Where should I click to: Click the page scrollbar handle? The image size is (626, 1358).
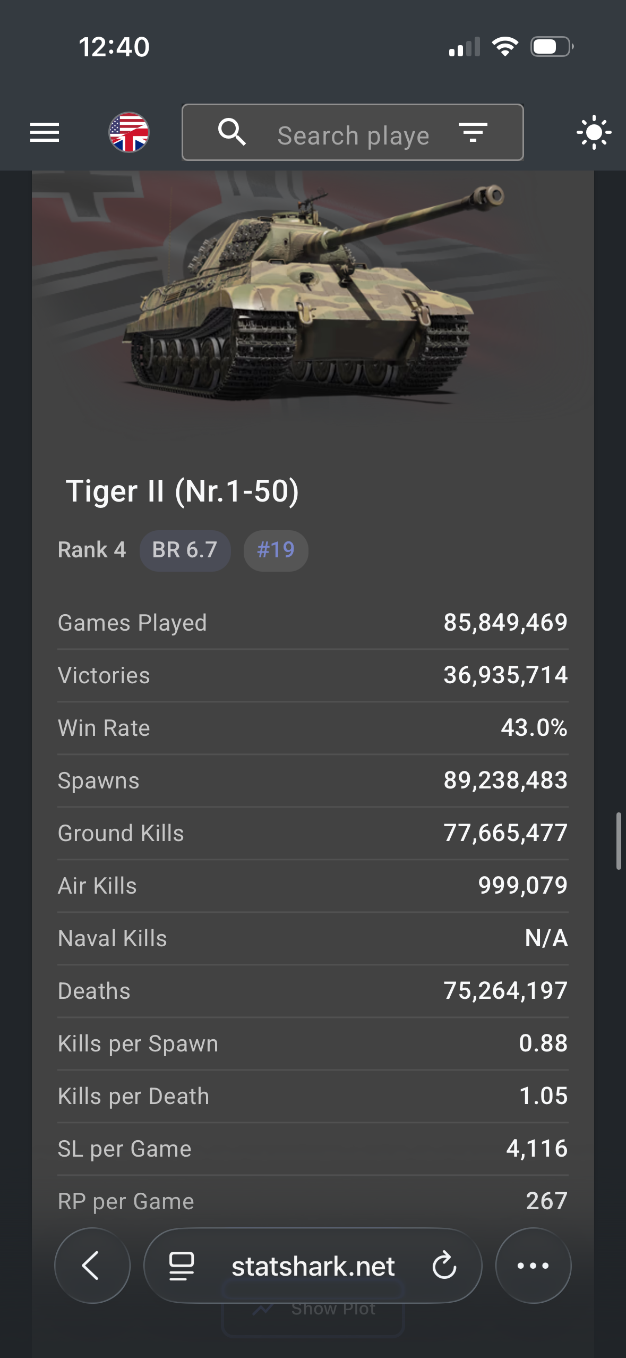618,841
